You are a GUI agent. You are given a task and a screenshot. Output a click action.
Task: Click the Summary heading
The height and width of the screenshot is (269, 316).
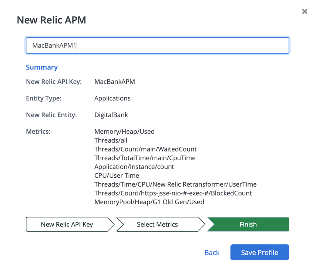point(42,67)
